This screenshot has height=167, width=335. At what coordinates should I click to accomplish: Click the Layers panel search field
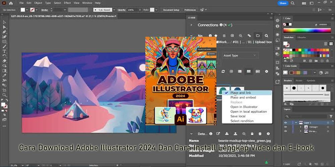(306, 117)
